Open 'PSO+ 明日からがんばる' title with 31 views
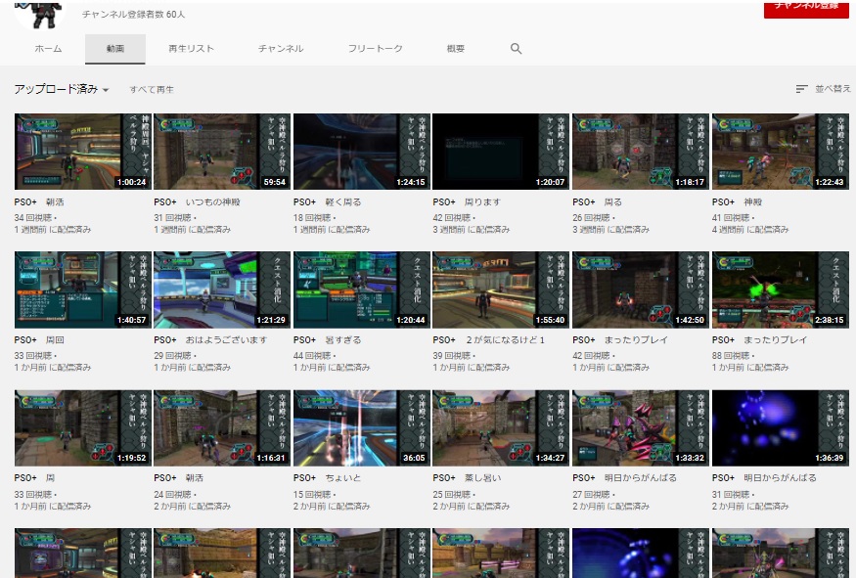This screenshot has height=578, width=856. [x=764, y=478]
